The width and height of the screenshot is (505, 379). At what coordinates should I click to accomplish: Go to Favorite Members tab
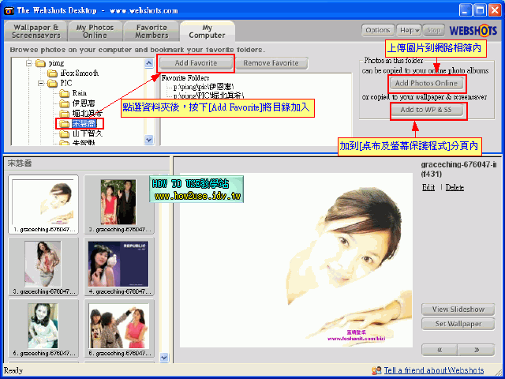coord(151,32)
